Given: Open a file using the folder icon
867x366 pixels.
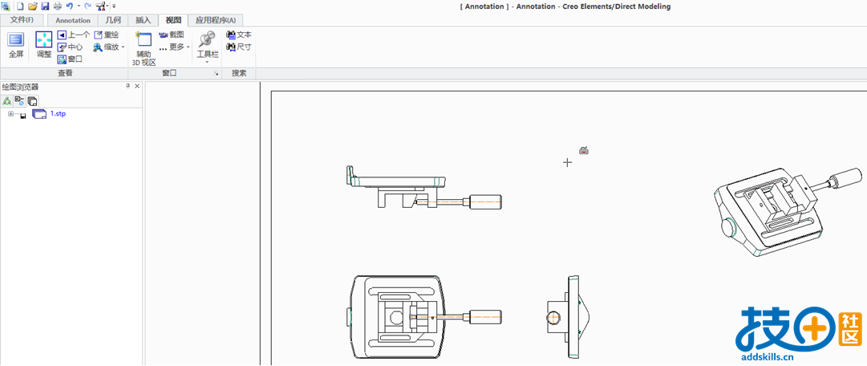Looking at the screenshot, I should click(x=33, y=6).
